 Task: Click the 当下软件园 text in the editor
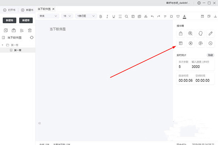click(58, 29)
